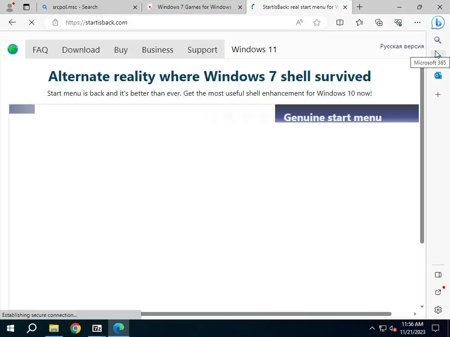Screen dimensions: 450x337
Task: Open the notification center icon
Action: (x=435, y=328)
